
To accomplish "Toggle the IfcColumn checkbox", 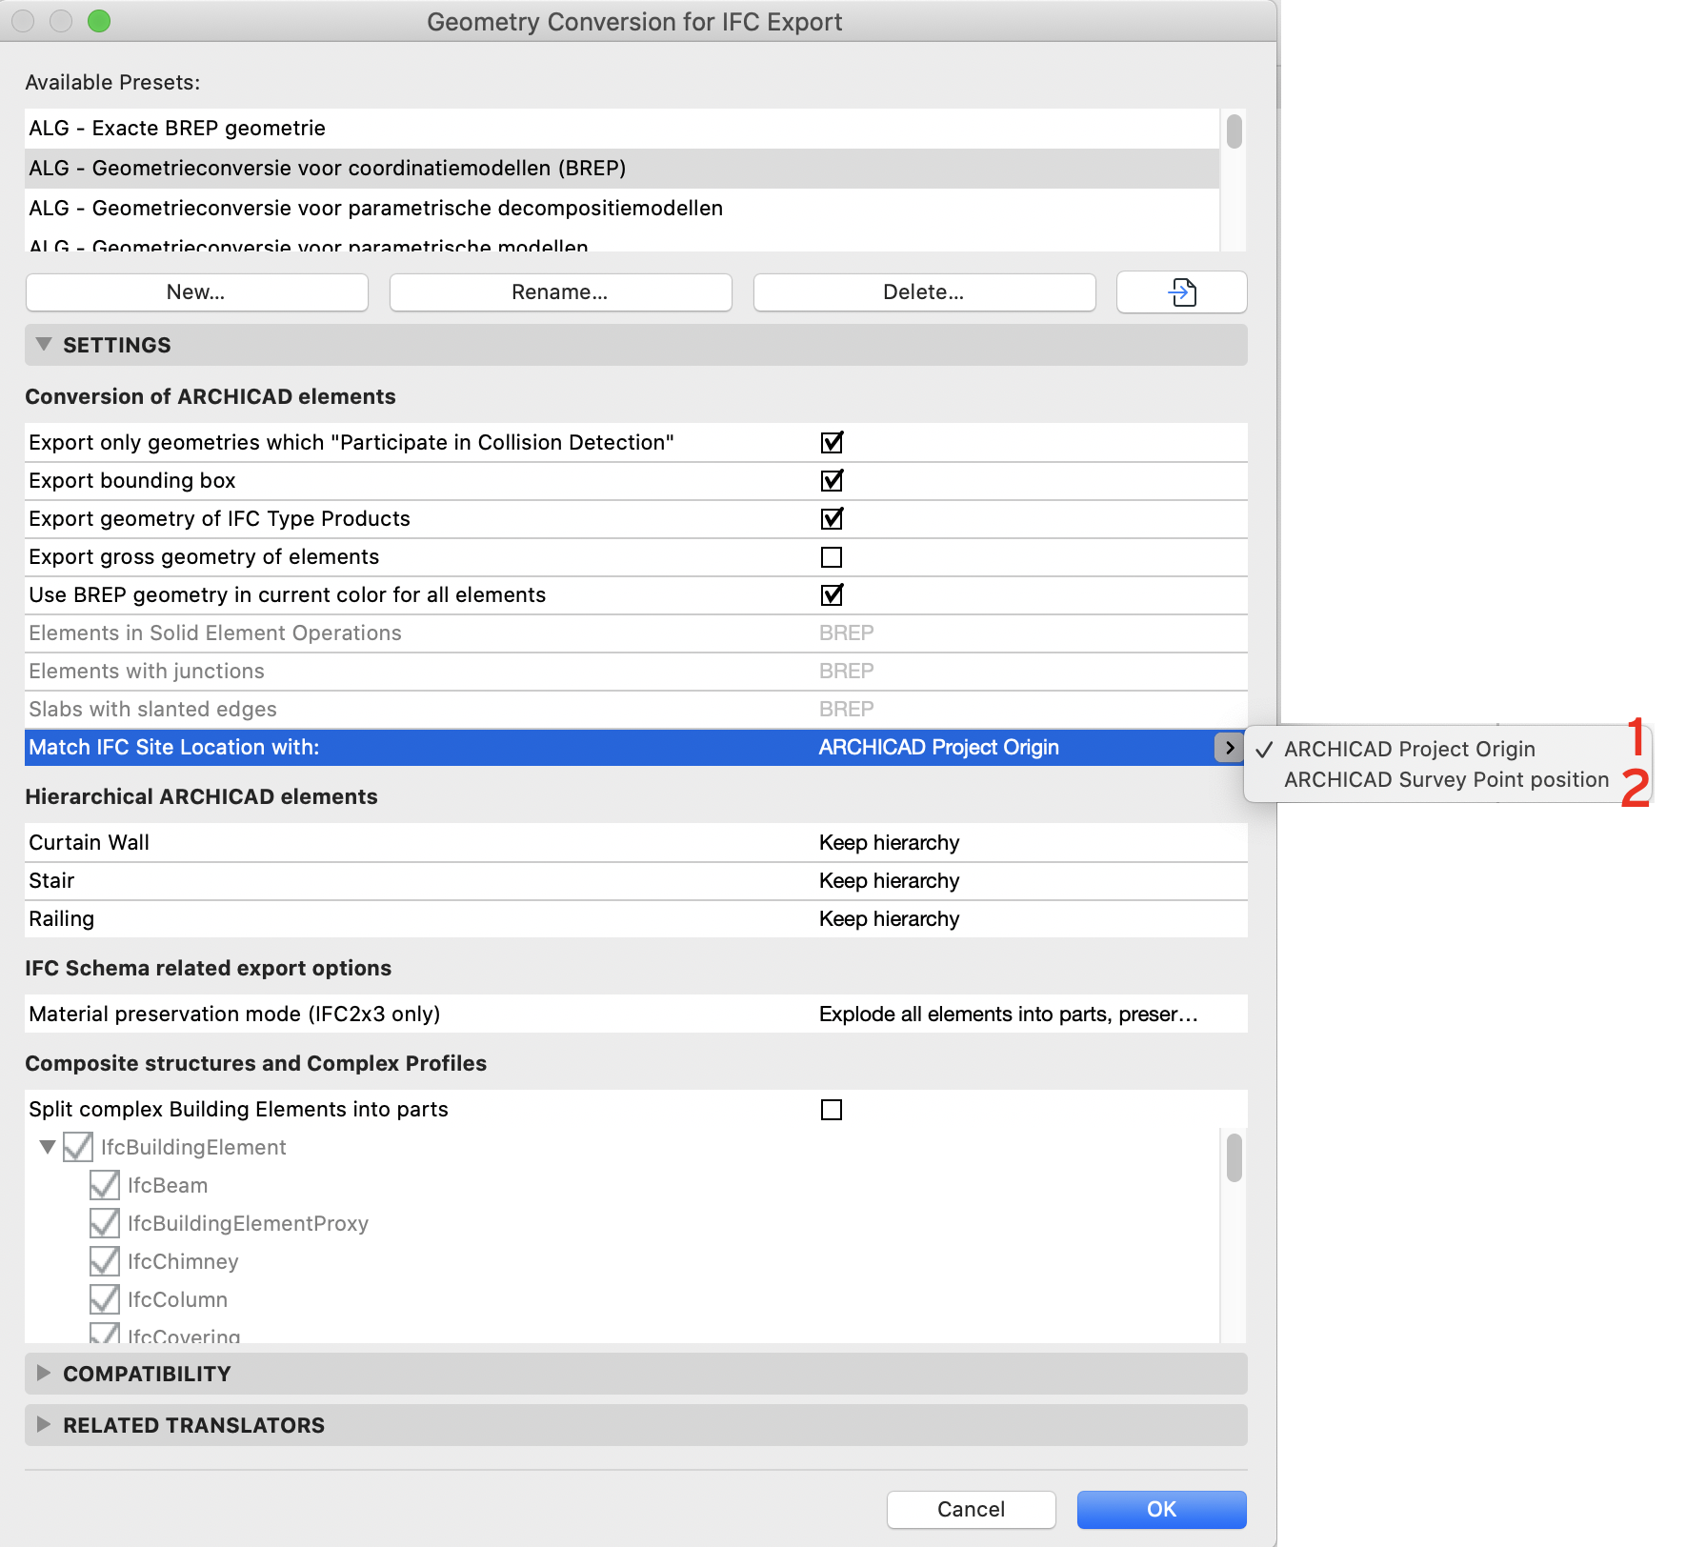I will click(105, 1299).
